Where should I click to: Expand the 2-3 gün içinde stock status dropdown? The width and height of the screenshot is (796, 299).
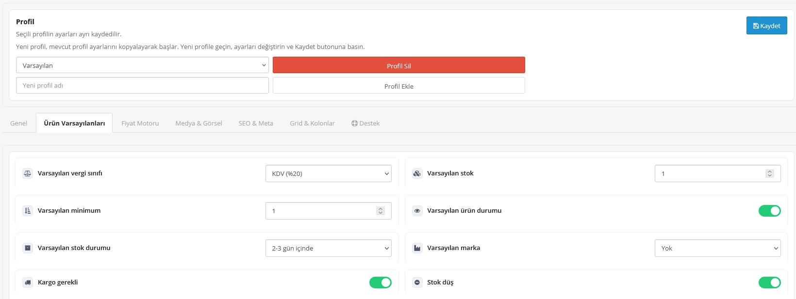pyautogui.click(x=329, y=248)
